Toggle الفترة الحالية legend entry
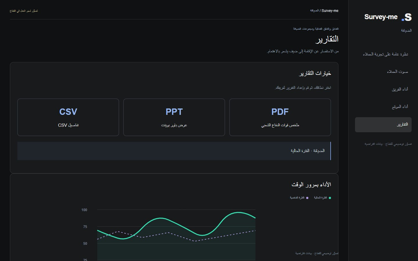The image size is (418, 261). pos(322,198)
